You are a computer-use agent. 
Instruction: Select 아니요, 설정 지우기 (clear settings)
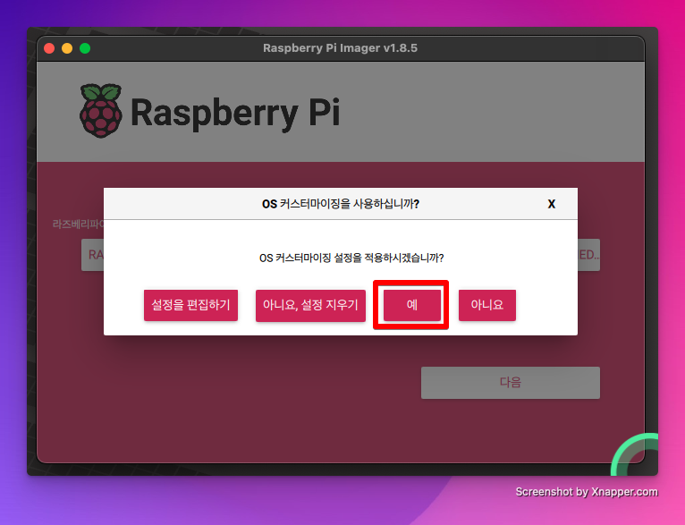click(310, 305)
